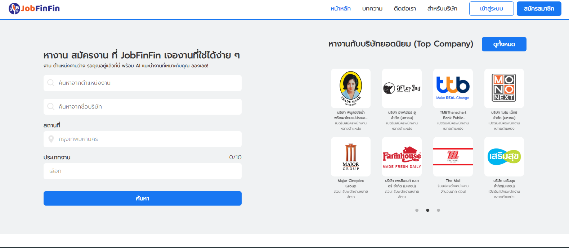Click the เข้าสู่ระบบ login button

[491, 9]
